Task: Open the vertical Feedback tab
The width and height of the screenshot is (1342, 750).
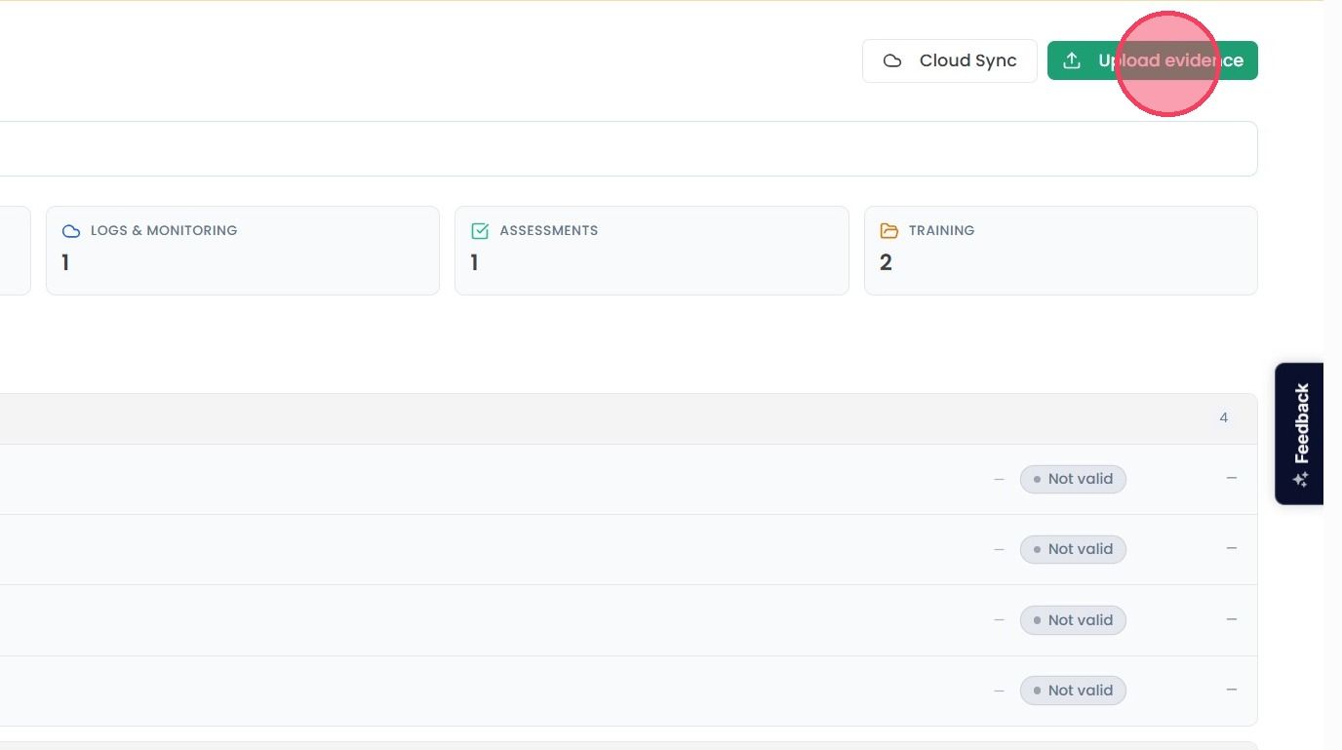Action: point(1299,433)
